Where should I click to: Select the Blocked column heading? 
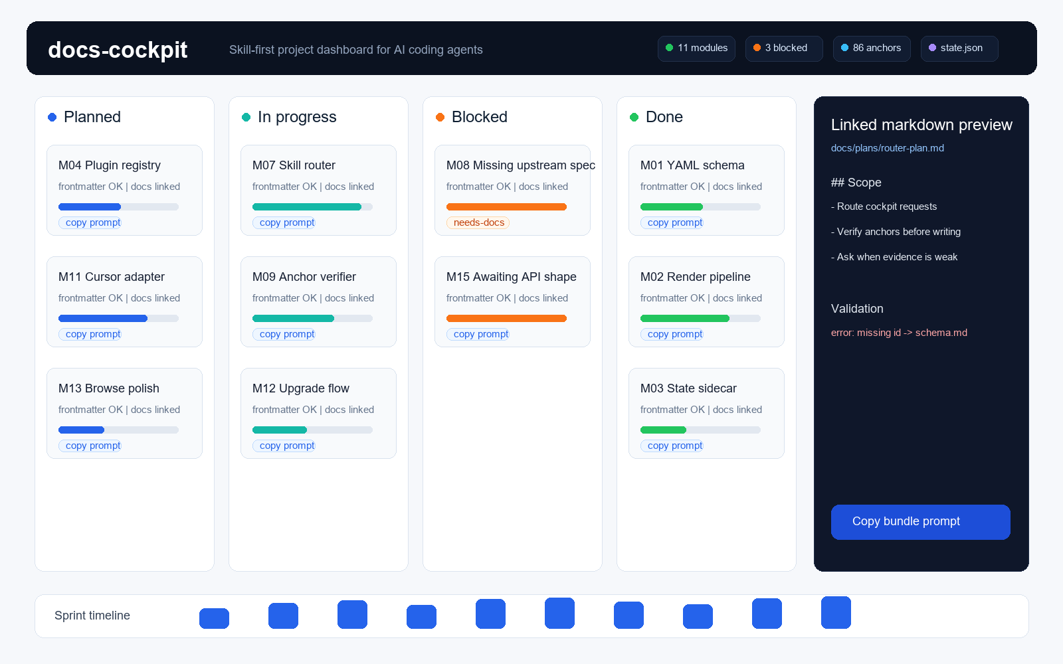pyautogui.click(x=480, y=117)
